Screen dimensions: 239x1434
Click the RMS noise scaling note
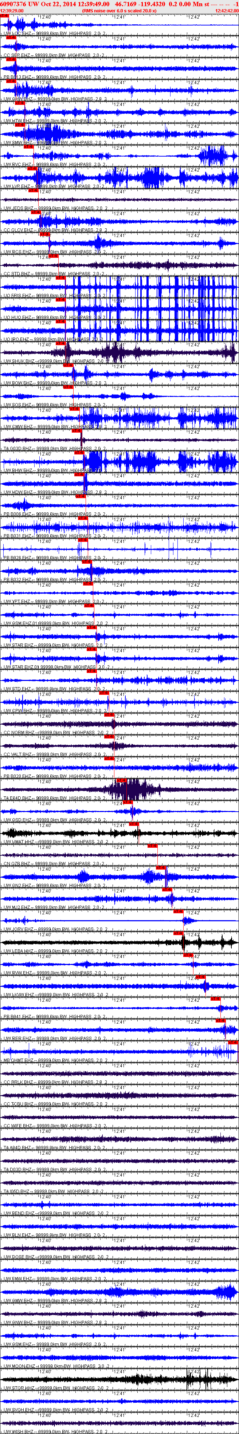(119, 11)
